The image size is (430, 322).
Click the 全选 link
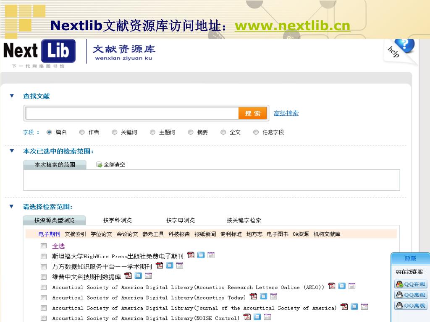click(58, 246)
